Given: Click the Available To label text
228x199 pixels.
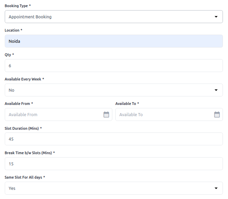Looking at the screenshot, I should point(126,104).
